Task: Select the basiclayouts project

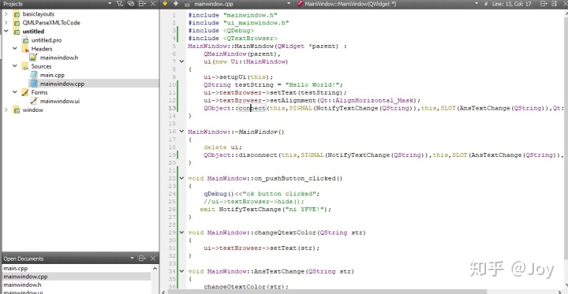Action: tap(39, 13)
